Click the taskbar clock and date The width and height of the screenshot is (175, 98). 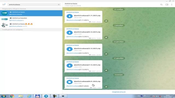click(x=168, y=96)
